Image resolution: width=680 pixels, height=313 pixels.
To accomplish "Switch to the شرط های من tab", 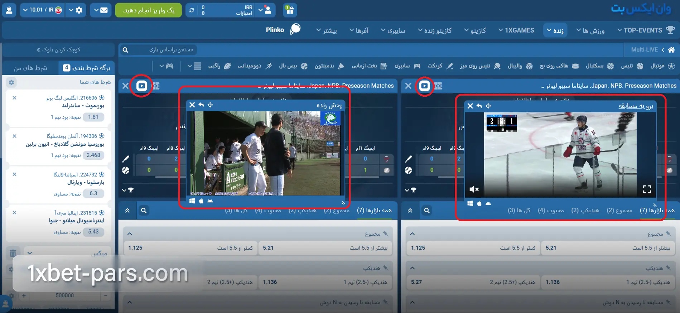I will (x=30, y=68).
